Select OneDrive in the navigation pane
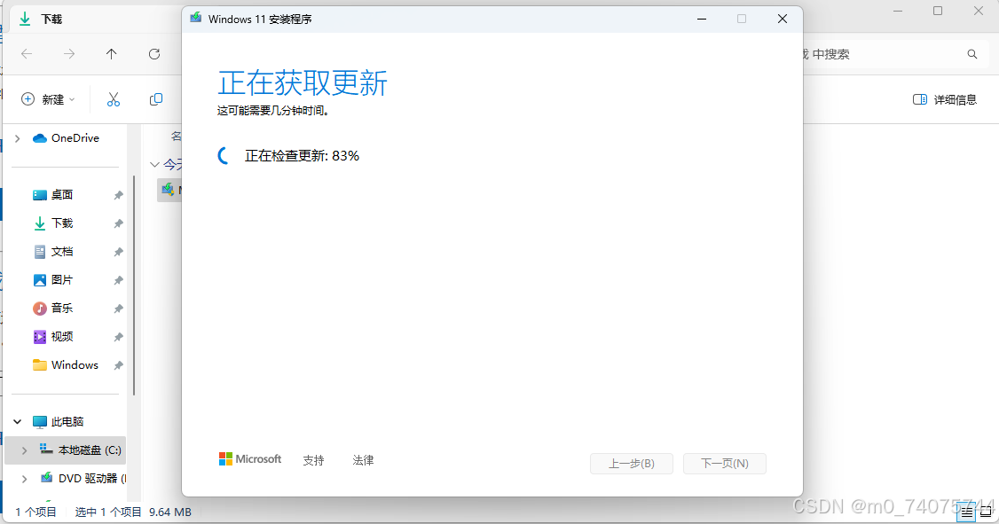The width and height of the screenshot is (999, 524). (x=67, y=138)
